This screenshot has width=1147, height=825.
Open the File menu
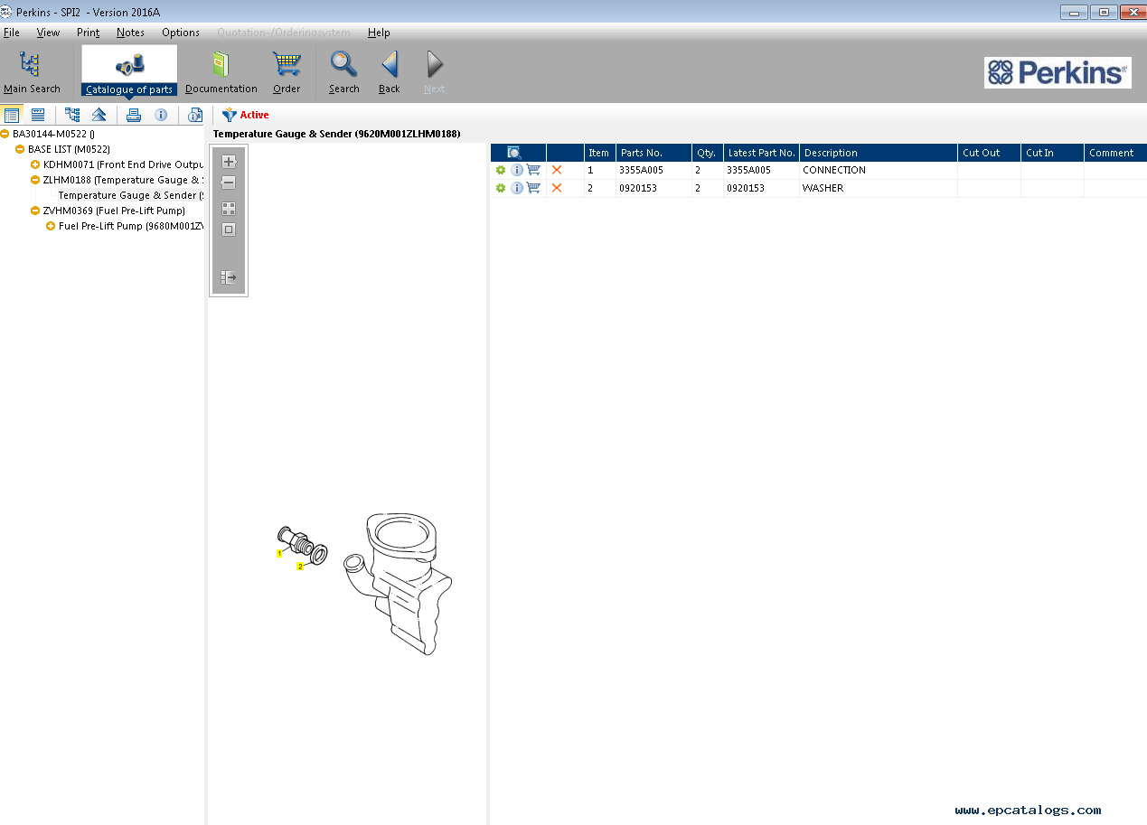point(12,33)
